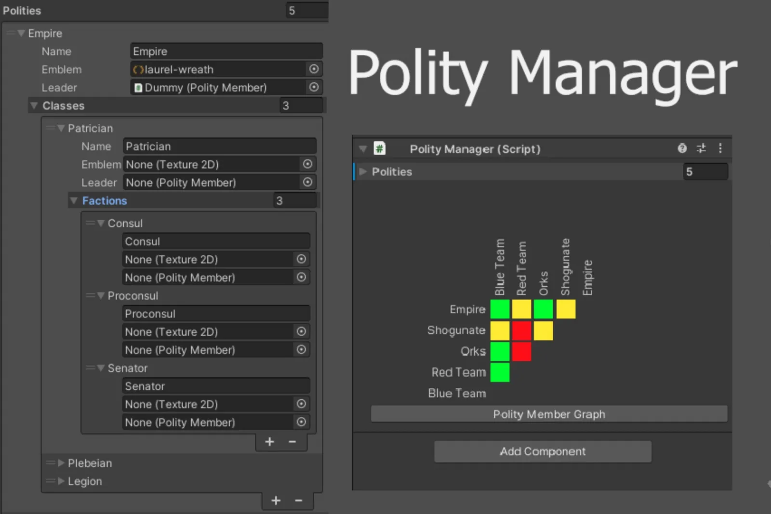Open Polity Manager component context menu
The image size is (771, 514).
[720, 148]
